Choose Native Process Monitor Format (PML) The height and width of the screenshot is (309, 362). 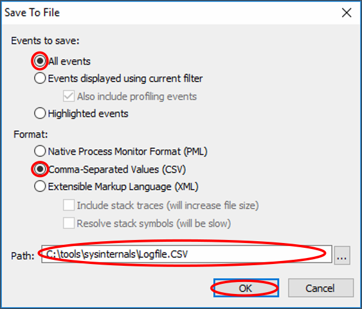[x=40, y=151]
